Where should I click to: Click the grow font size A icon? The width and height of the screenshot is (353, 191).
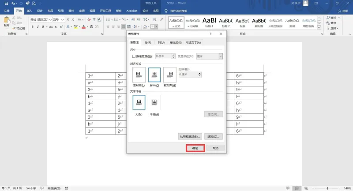68,19
